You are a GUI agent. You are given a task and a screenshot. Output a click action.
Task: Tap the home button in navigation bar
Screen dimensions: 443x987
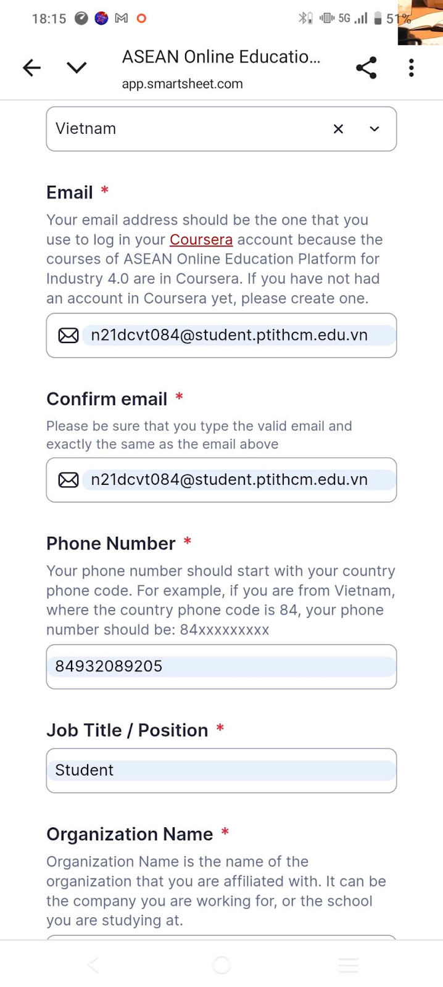[221, 965]
